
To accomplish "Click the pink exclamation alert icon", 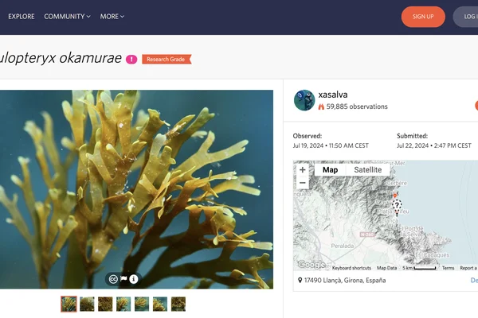I will [x=131, y=60].
